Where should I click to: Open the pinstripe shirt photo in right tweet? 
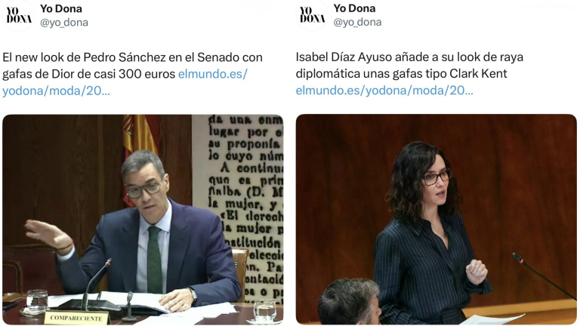(x=436, y=219)
